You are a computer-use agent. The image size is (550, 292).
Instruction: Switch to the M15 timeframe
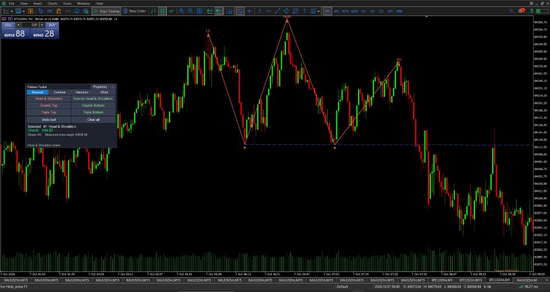[x=345, y=11]
